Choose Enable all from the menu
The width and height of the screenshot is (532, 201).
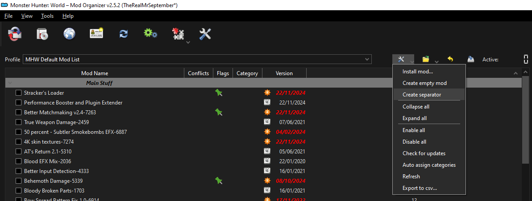(x=429, y=130)
